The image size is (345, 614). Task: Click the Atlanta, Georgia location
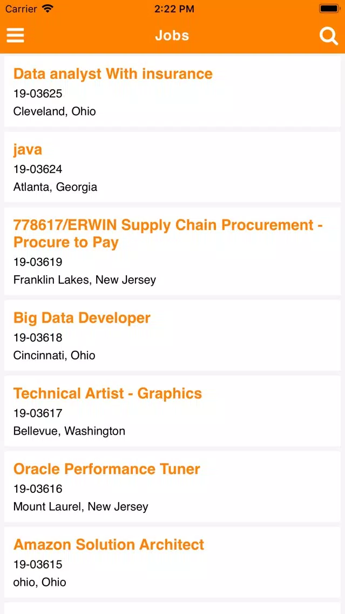tap(55, 187)
